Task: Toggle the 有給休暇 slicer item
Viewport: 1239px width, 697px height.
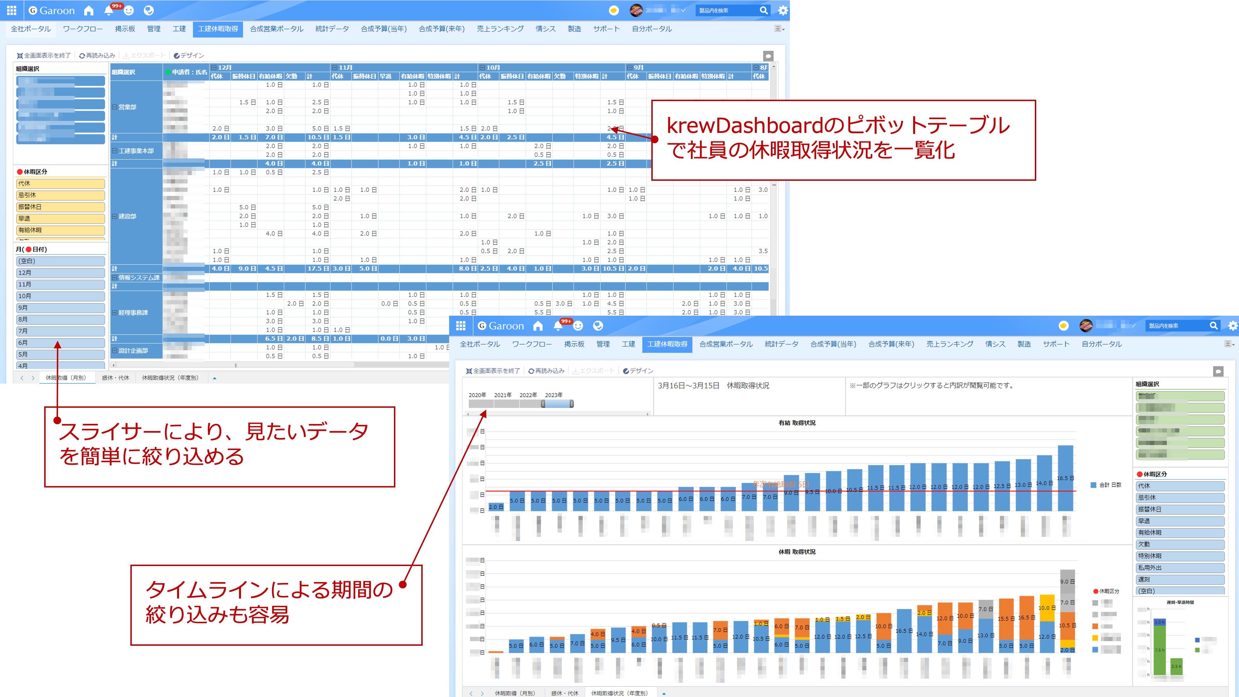Action: [60, 230]
